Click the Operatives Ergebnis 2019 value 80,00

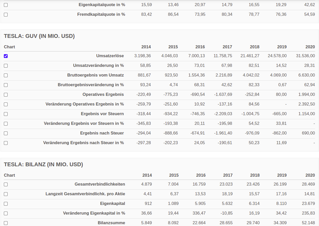282,94
